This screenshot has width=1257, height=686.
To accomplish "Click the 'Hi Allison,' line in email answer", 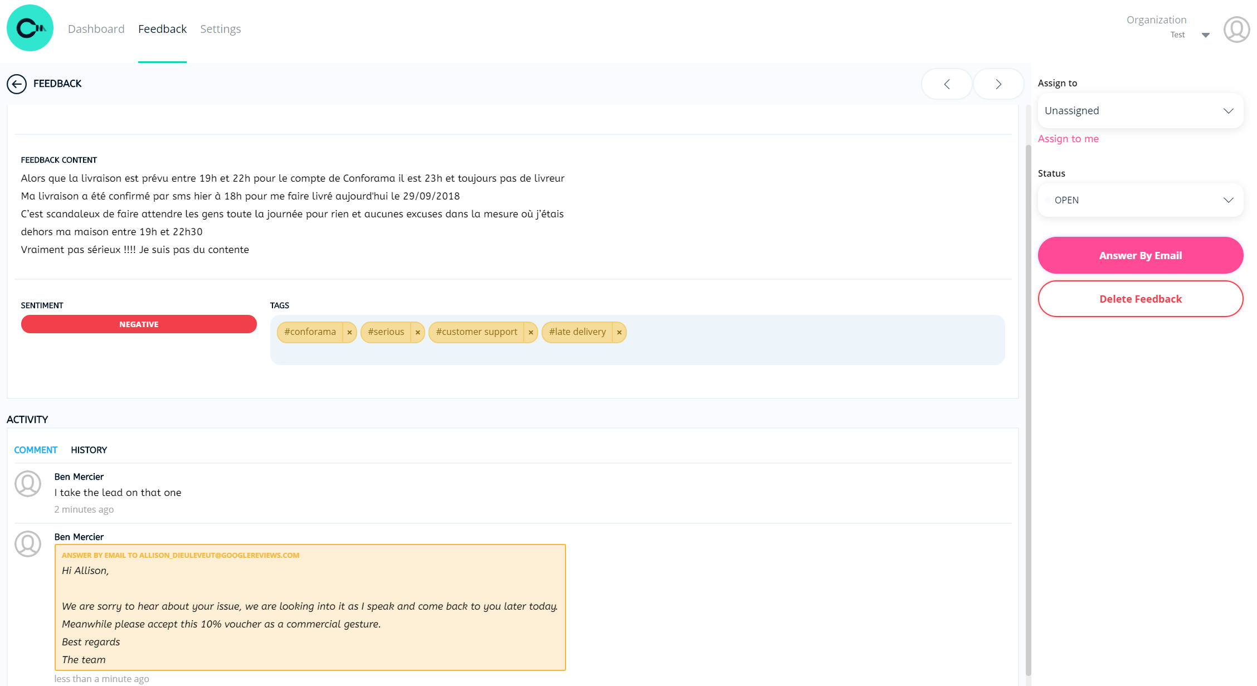I will [x=85, y=571].
